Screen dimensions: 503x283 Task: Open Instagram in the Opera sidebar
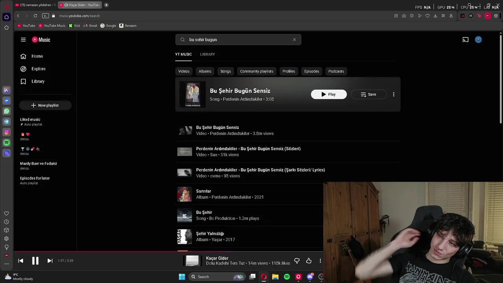tap(6, 132)
